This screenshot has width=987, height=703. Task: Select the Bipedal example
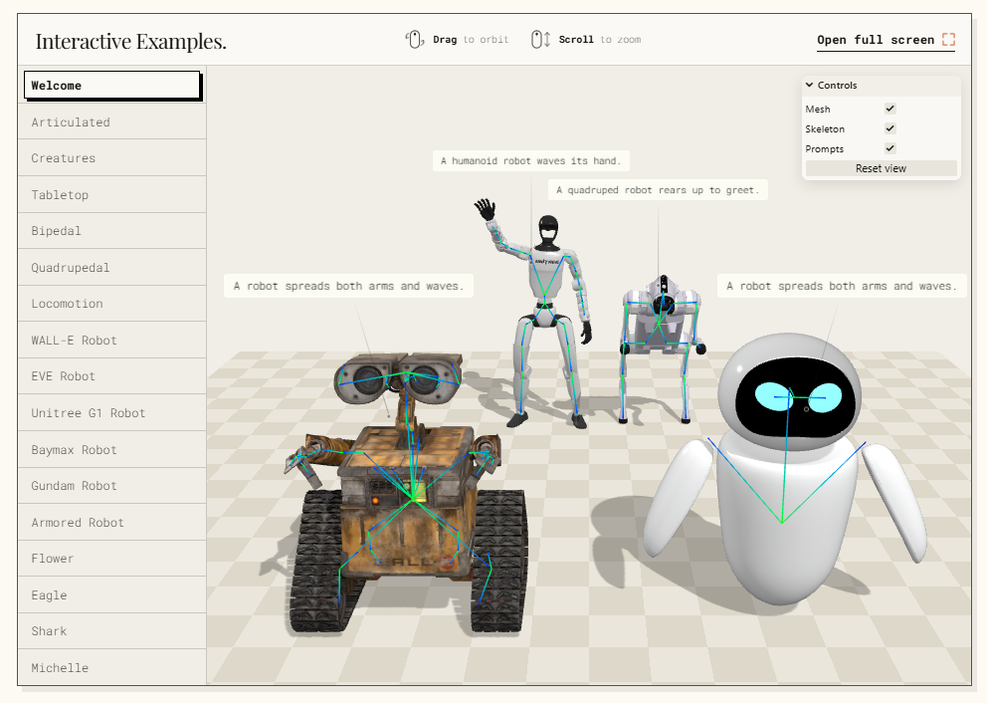pos(112,231)
